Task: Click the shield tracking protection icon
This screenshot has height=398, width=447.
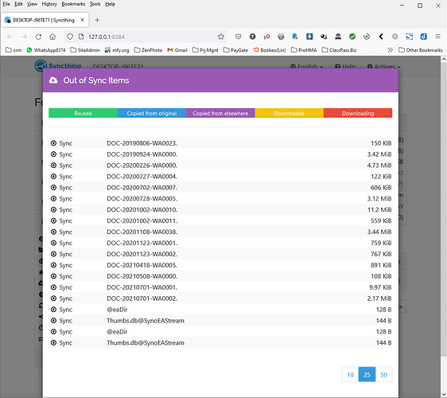Action: [x=70, y=37]
